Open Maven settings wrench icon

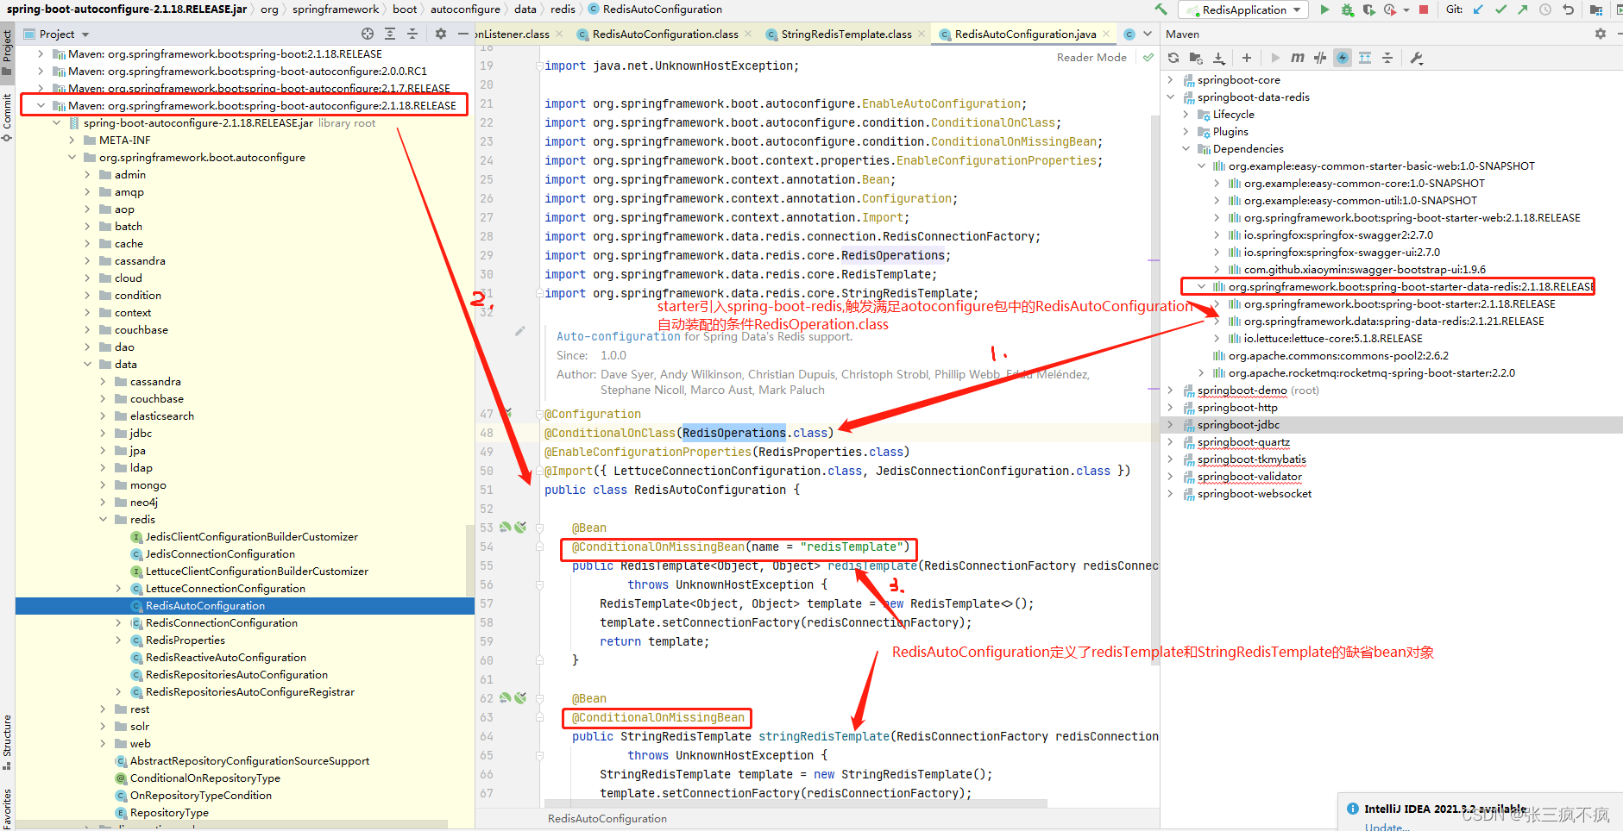tap(1416, 58)
